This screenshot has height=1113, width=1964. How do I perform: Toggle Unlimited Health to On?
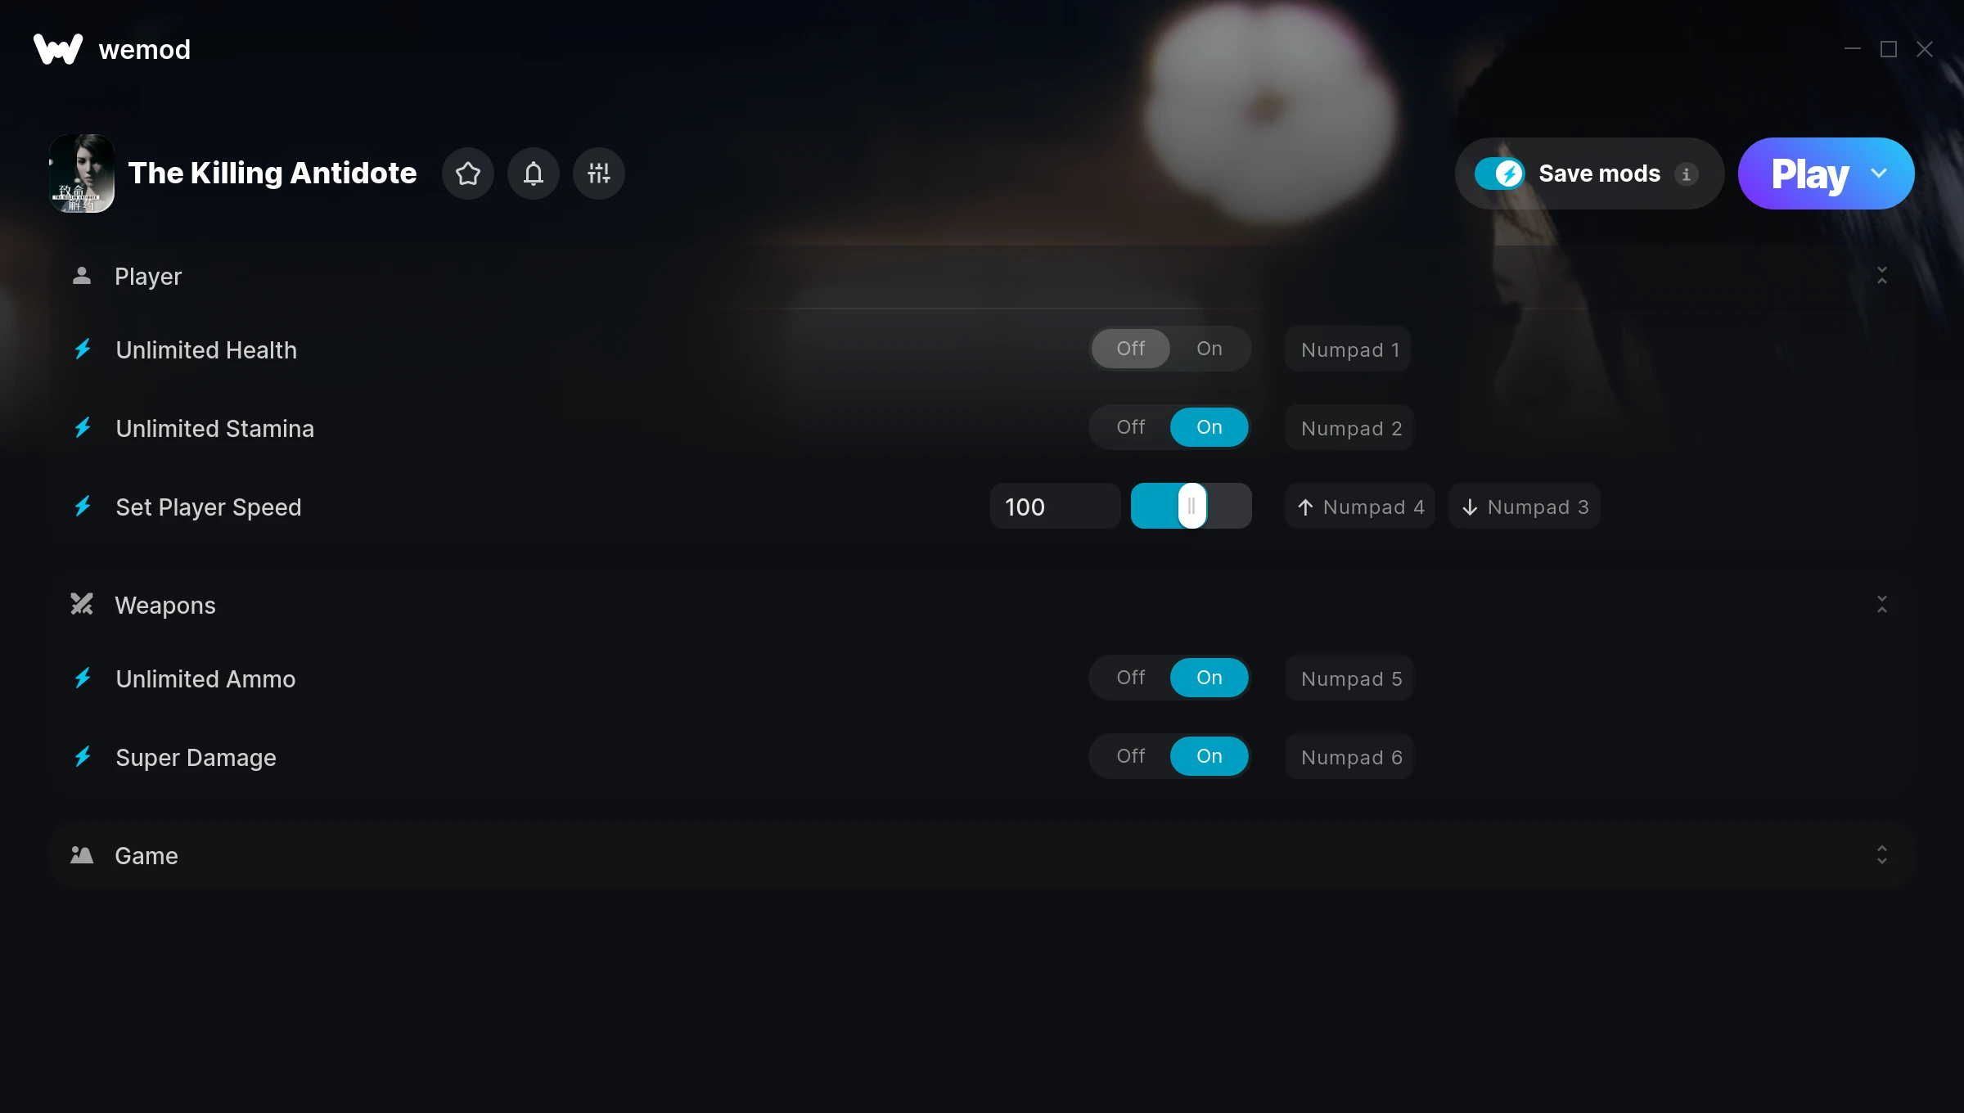(1209, 348)
